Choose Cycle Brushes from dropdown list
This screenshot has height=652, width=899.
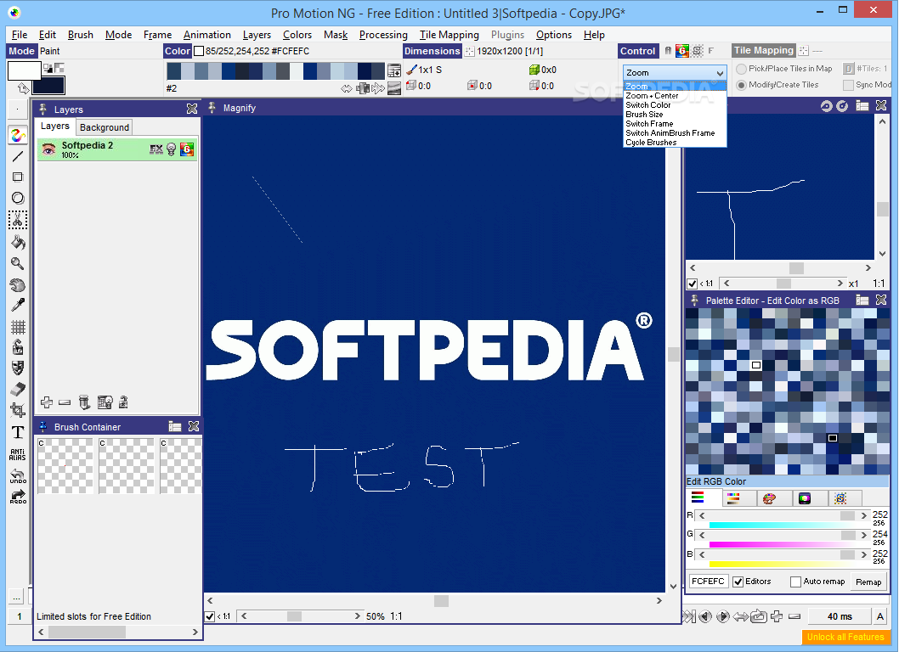pos(675,142)
